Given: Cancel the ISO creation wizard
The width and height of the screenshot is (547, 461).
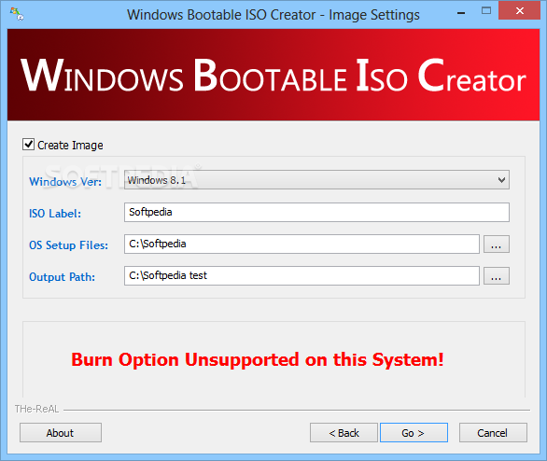Looking at the screenshot, I should (x=493, y=433).
